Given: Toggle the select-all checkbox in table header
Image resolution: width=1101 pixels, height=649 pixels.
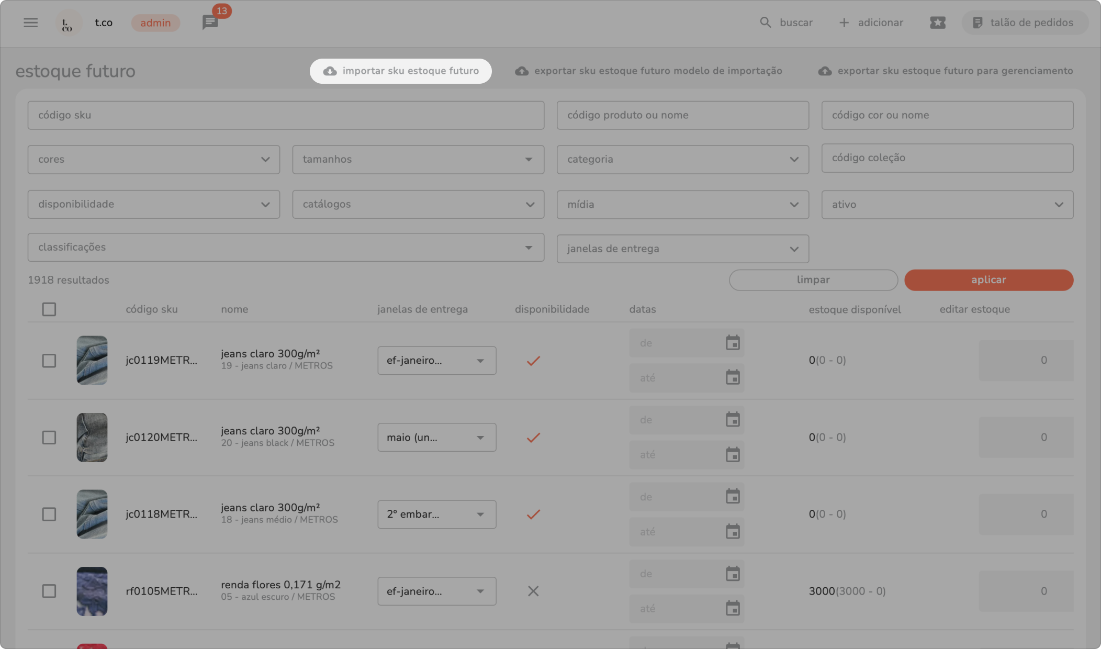Looking at the screenshot, I should tap(49, 309).
